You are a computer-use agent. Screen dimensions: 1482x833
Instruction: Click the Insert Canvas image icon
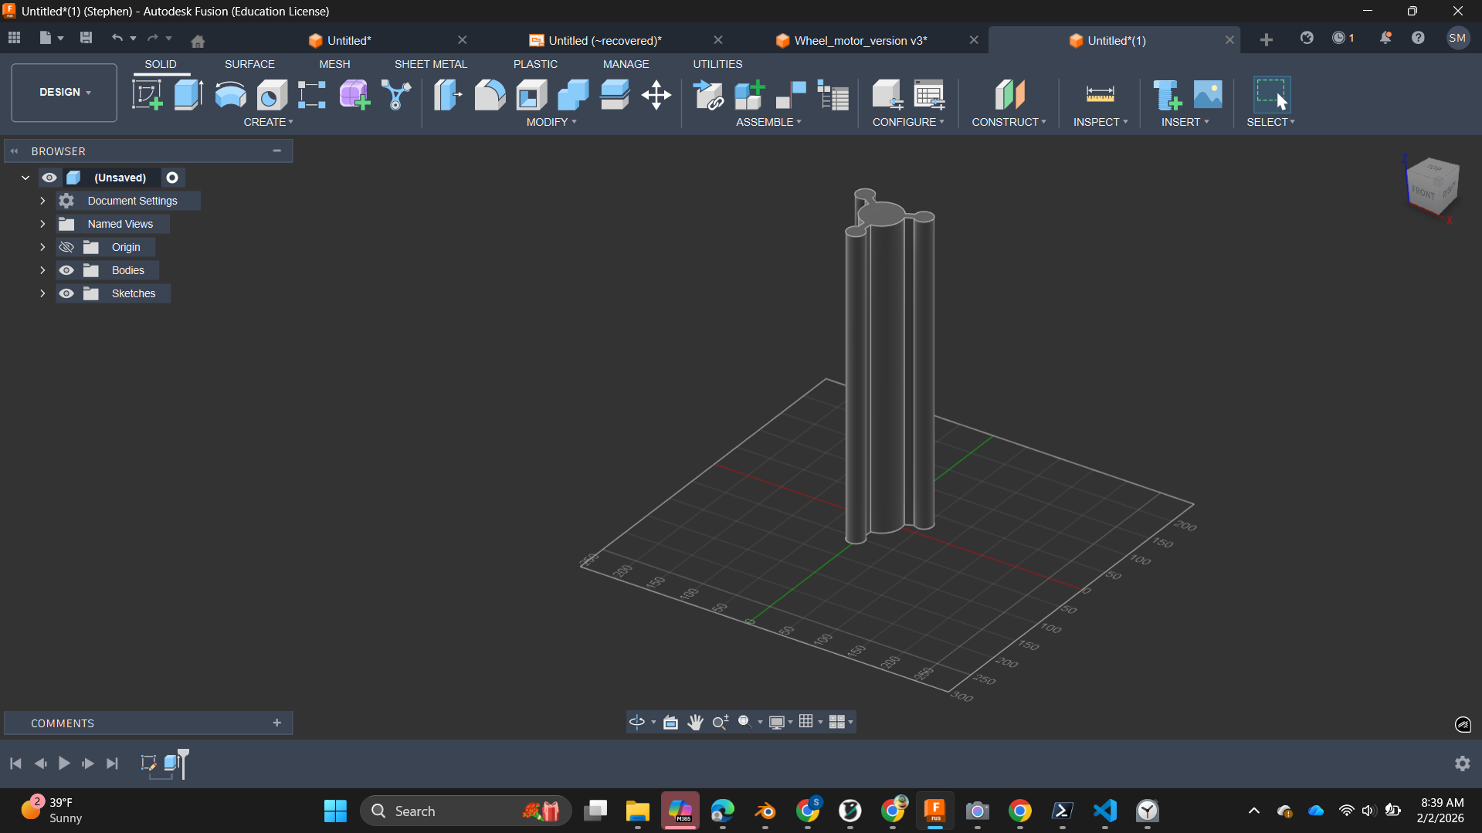(x=1208, y=95)
